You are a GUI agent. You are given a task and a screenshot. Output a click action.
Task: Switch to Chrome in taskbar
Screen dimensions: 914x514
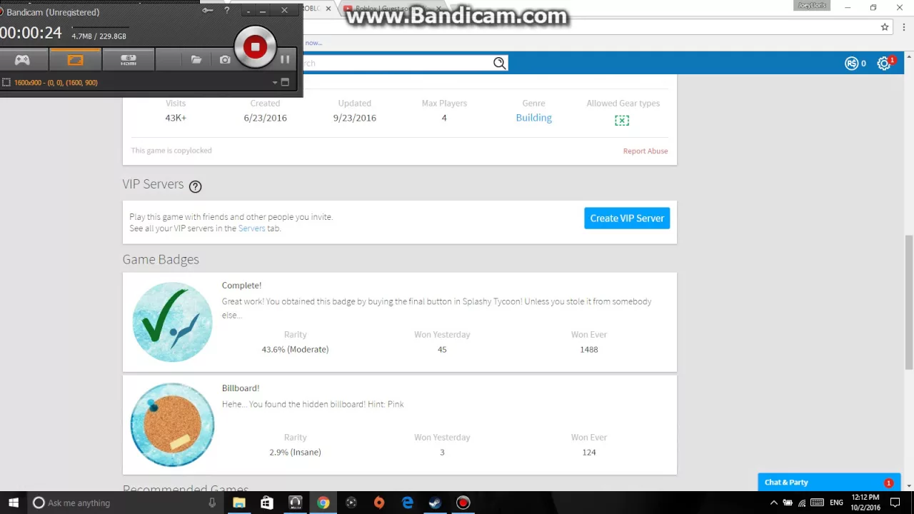point(323,503)
